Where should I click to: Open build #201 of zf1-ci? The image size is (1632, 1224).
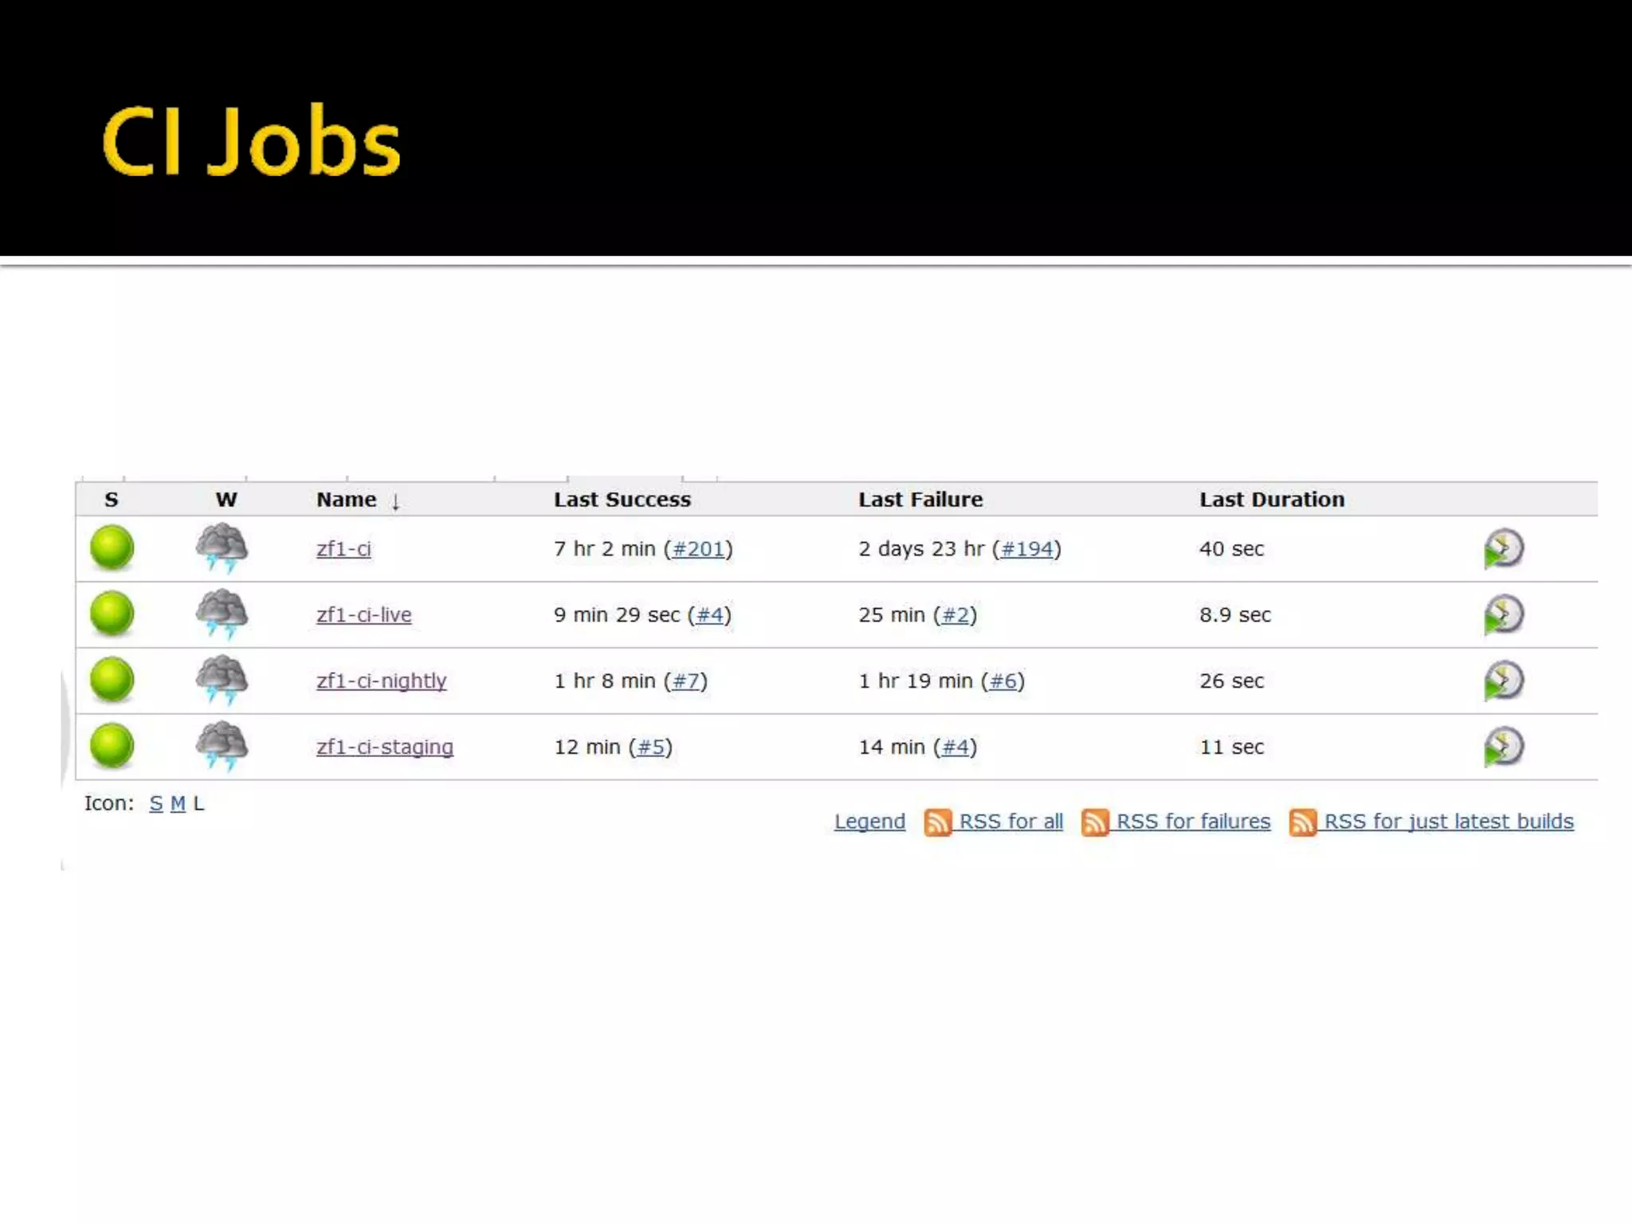pyautogui.click(x=698, y=549)
